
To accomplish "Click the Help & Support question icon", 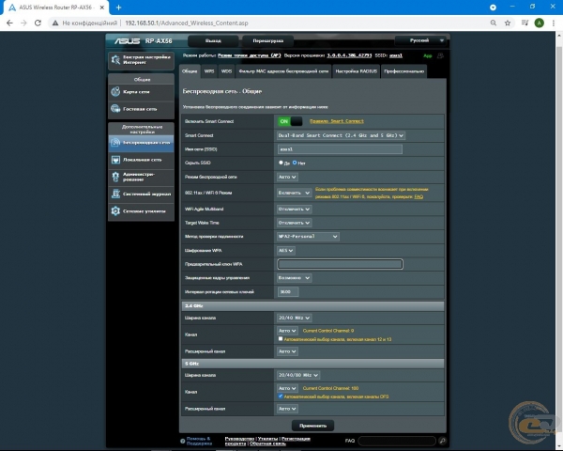I will (182, 441).
